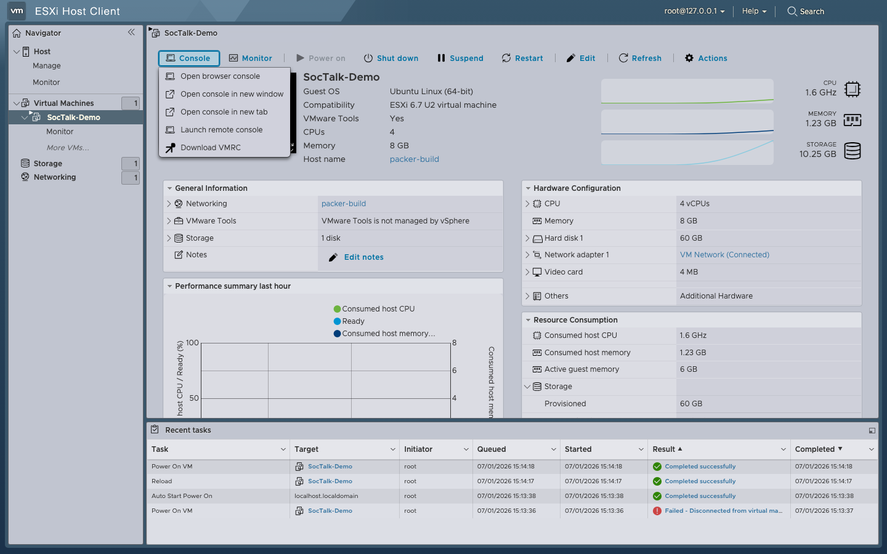Click the Edit pencil icon in the toolbar
887x554 pixels.
(x=571, y=58)
